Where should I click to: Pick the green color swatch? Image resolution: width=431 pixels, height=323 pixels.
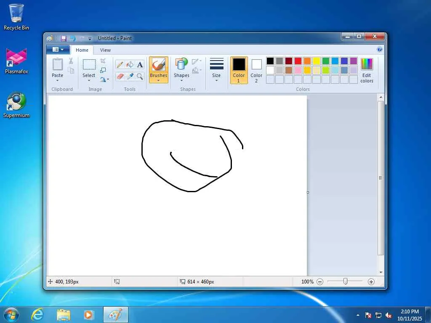pyautogui.click(x=326, y=61)
